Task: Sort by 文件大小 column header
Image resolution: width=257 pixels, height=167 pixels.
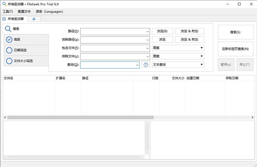Action: click(x=173, y=78)
